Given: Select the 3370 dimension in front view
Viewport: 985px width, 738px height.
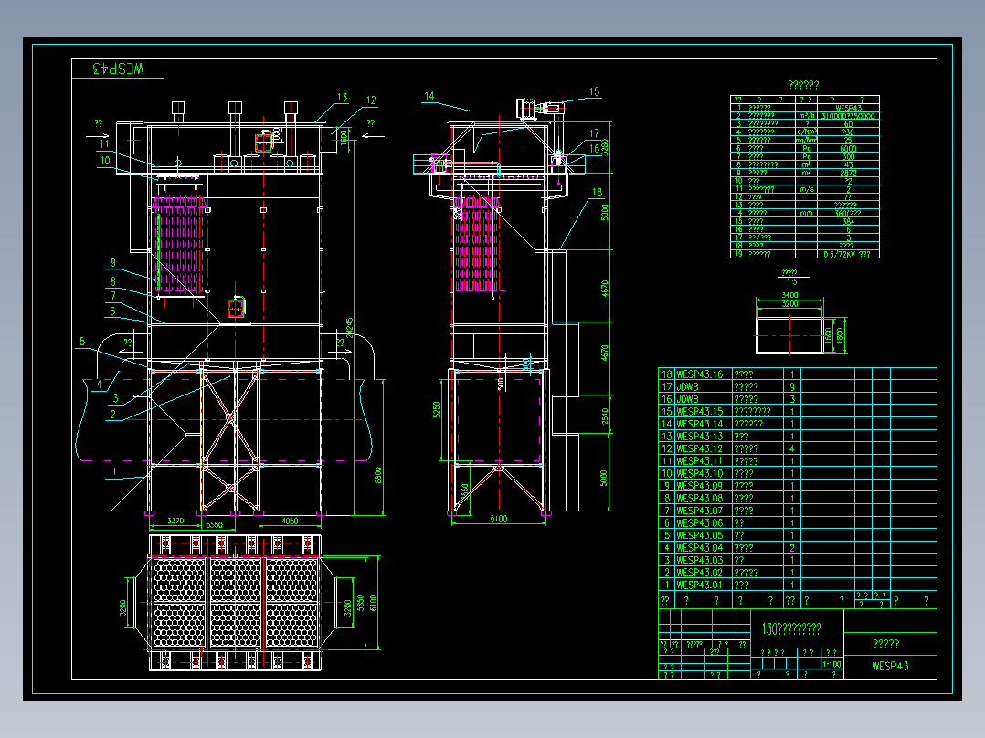Looking at the screenshot, I should (x=175, y=521).
